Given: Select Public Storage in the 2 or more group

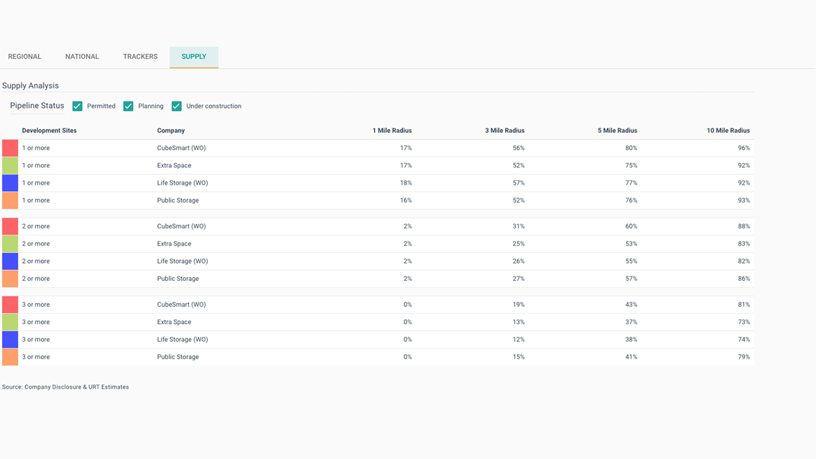Looking at the screenshot, I should click(178, 279).
